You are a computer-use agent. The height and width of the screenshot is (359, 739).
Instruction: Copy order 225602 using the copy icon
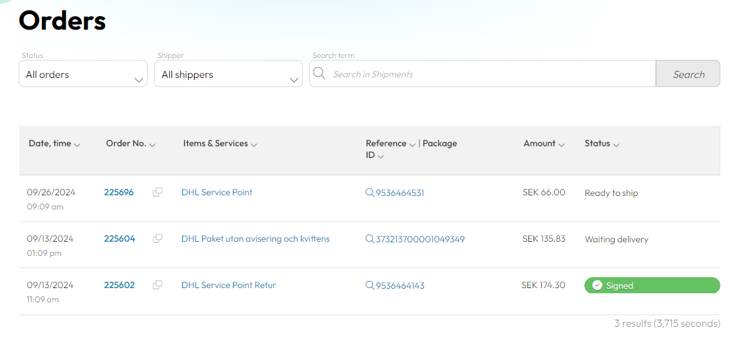[158, 285]
